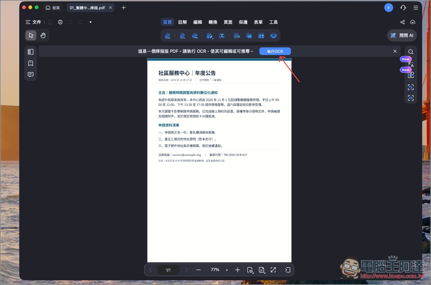
Task: Select the squiggly underline markup tool
Action: pos(182,36)
